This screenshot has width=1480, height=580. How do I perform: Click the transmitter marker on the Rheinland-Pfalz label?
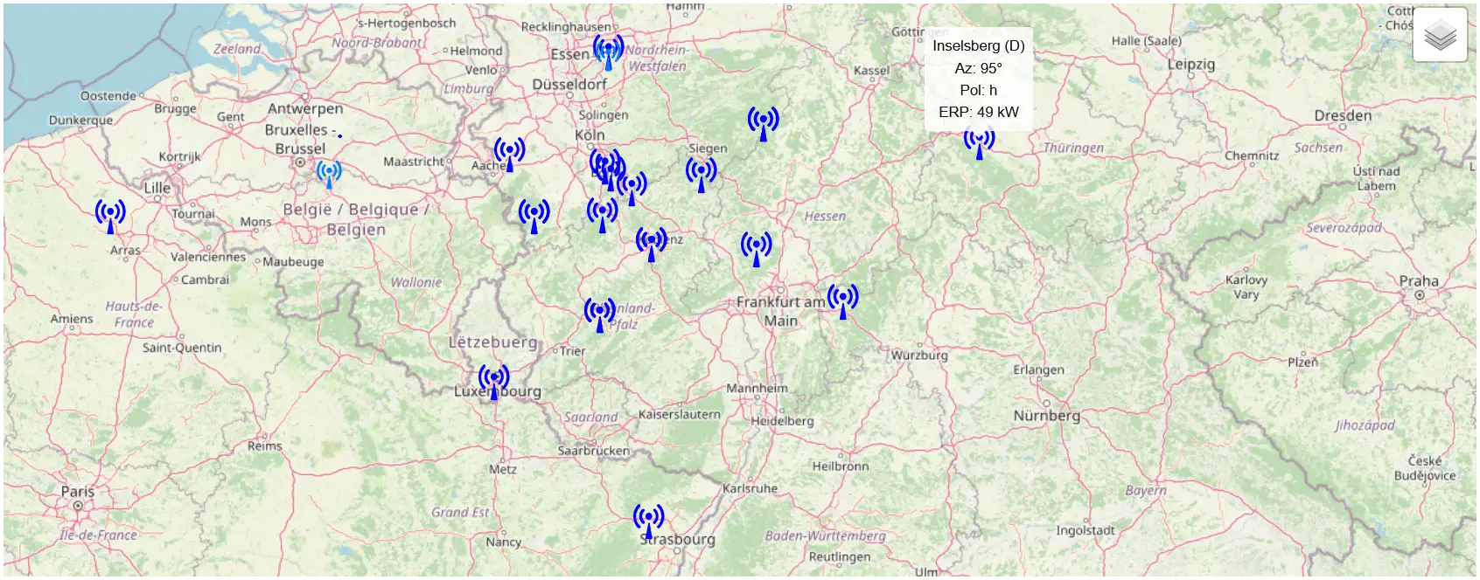tap(599, 314)
